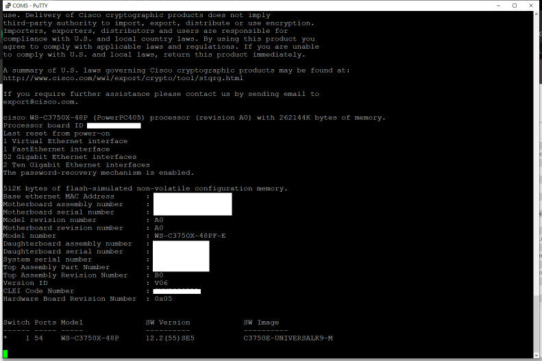Click the cisco.com export URL line

click(x=123, y=78)
